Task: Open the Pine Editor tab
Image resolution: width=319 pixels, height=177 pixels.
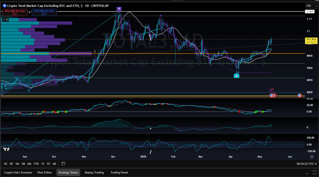Action: coord(45,173)
